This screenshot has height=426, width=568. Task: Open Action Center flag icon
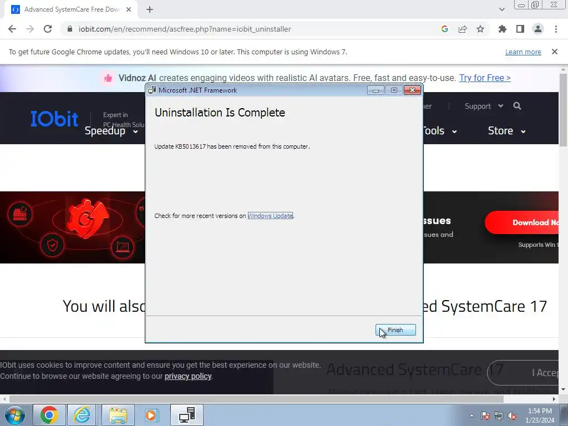click(x=485, y=415)
